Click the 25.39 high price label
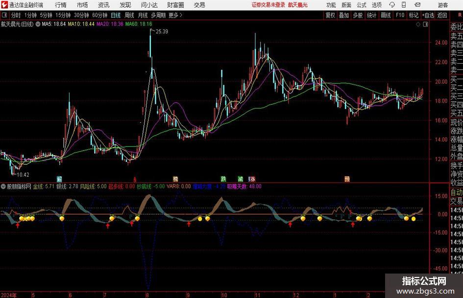Viewport: 463px width, 298px height. pos(162,32)
